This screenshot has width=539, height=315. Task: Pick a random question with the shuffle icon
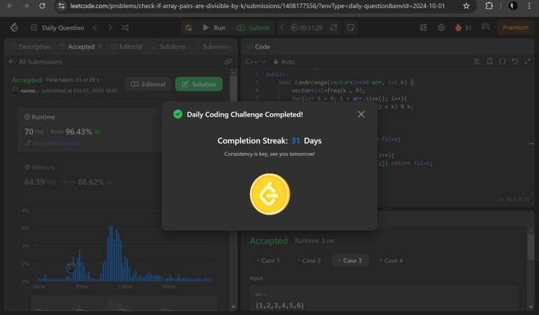click(x=125, y=28)
